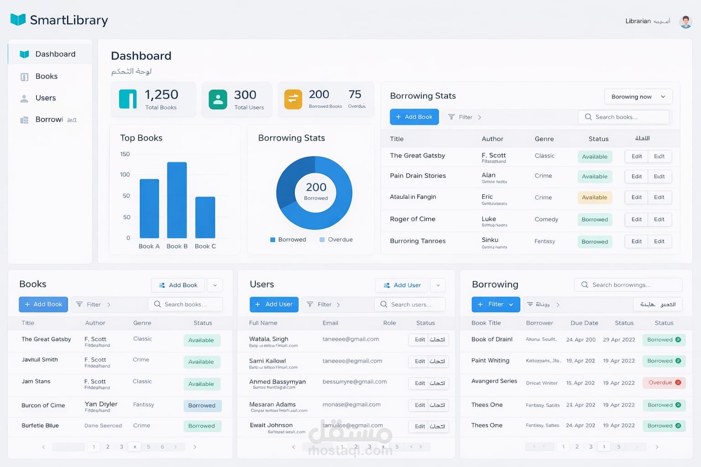Expand the dropdown arrow beside outlined Add Book
This screenshot has height=467, width=701.
tap(215, 285)
